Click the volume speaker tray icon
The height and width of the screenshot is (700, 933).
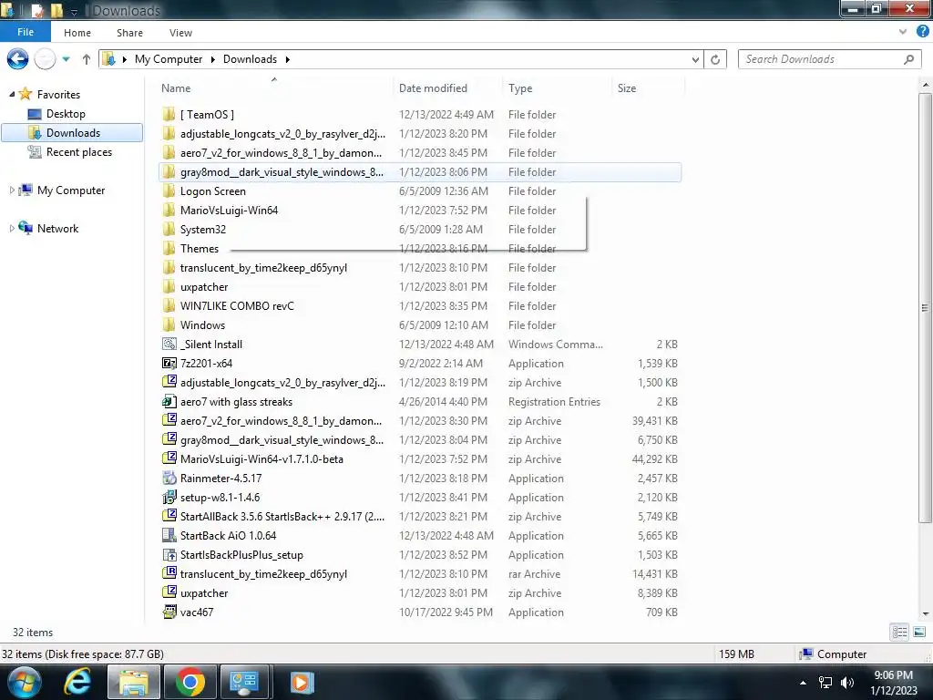point(847,682)
